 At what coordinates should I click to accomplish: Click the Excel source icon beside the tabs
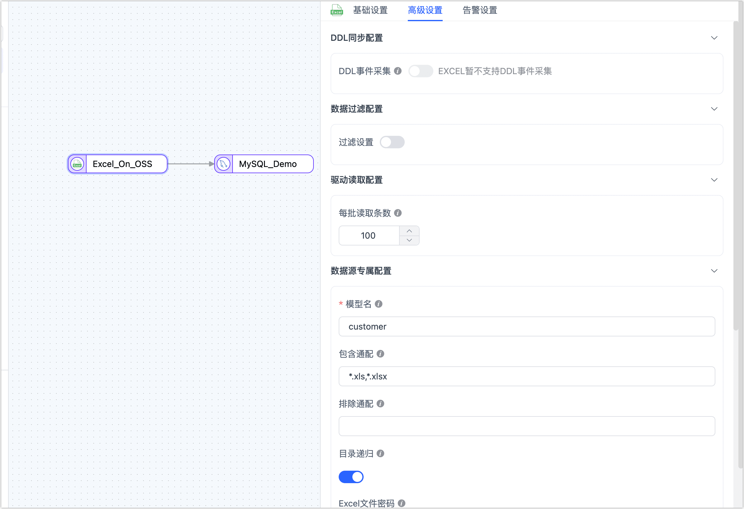[337, 10]
